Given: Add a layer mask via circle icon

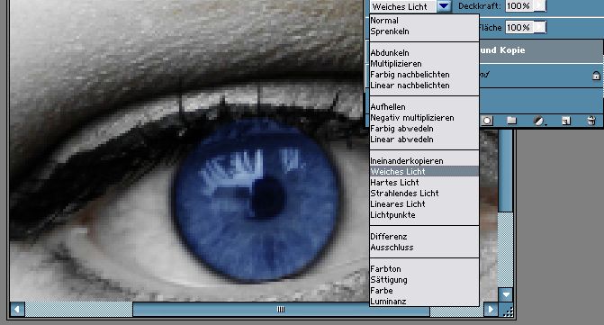Looking at the screenshot, I should [x=487, y=121].
